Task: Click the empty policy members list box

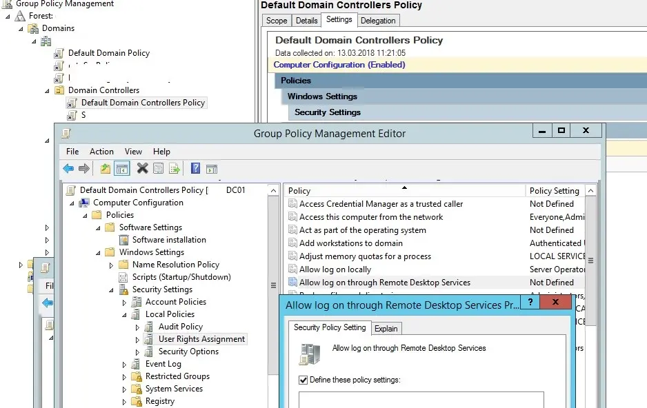Action: click(421, 400)
